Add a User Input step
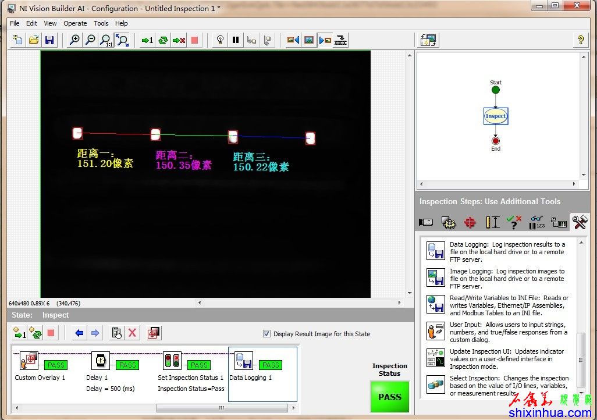Image resolution: width=597 pixels, height=420 pixels. pyautogui.click(x=435, y=332)
